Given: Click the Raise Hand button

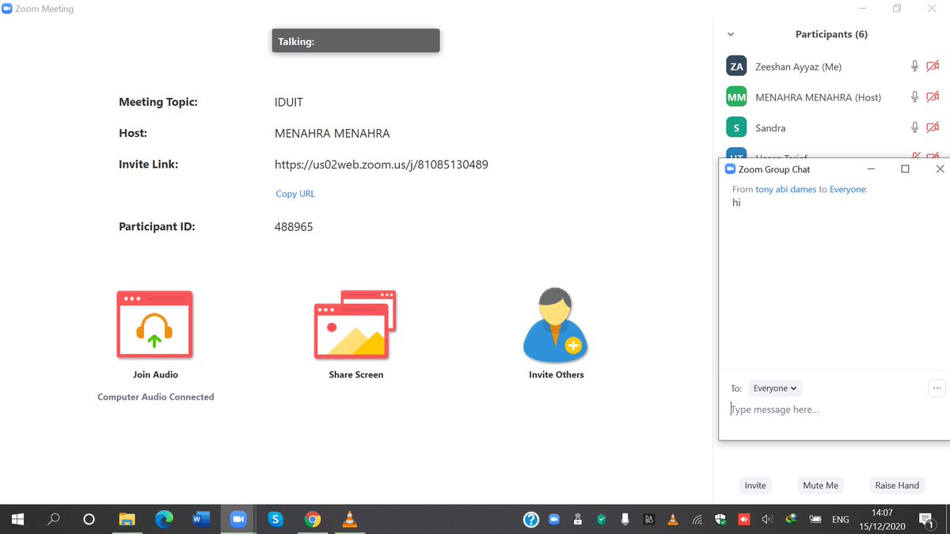Looking at the screenshot, I should pos(897,485).
